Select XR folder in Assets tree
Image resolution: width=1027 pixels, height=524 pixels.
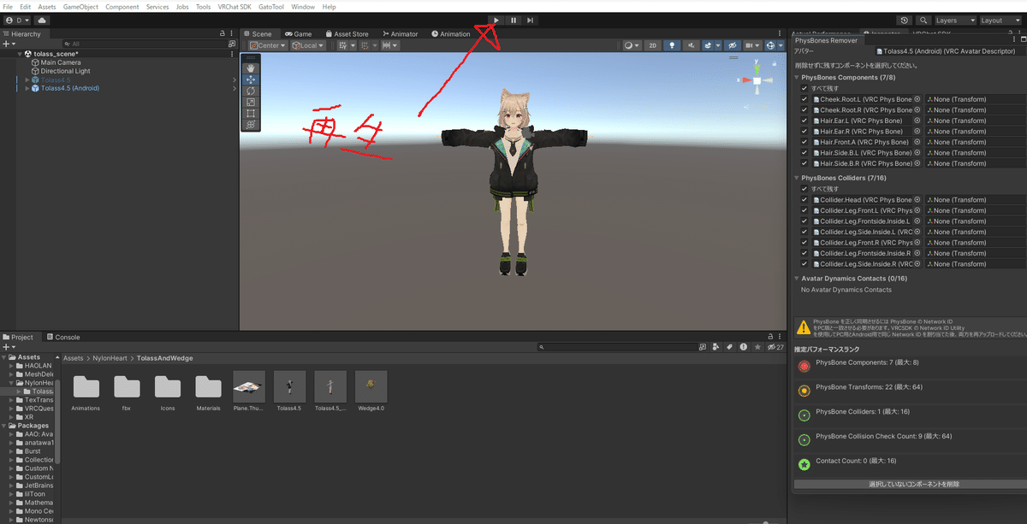click(28, 417)
